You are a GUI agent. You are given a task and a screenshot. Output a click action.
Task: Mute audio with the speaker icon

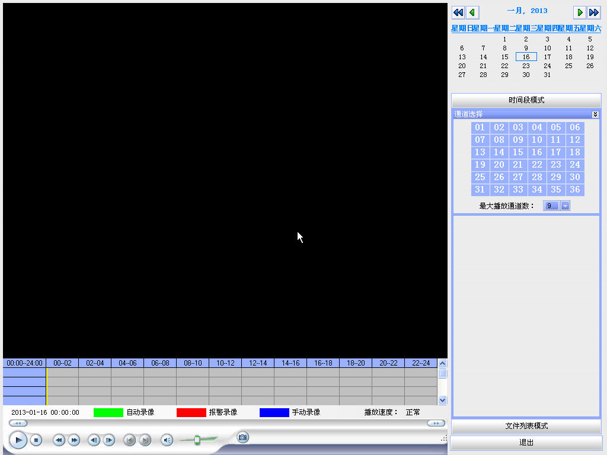167,440
